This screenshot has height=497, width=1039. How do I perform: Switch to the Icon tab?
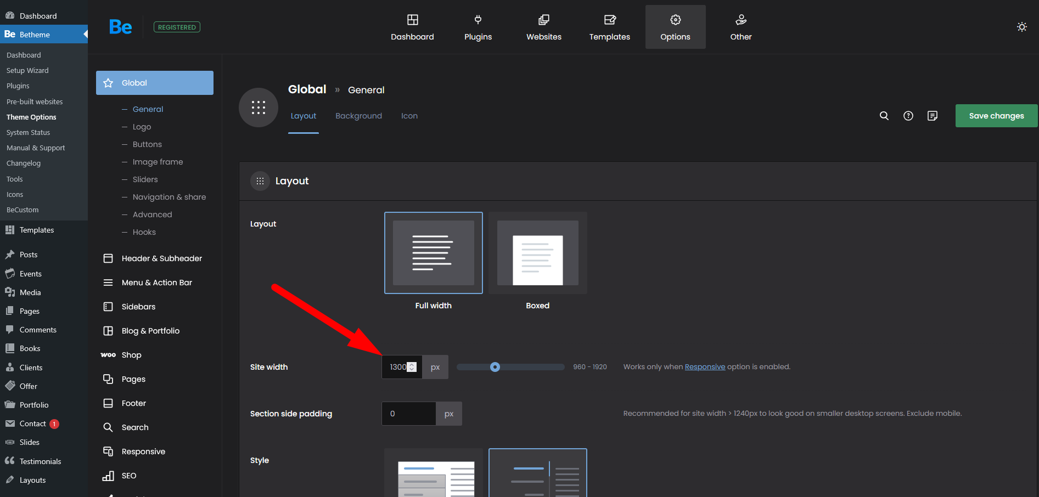(x=409, y=116)
